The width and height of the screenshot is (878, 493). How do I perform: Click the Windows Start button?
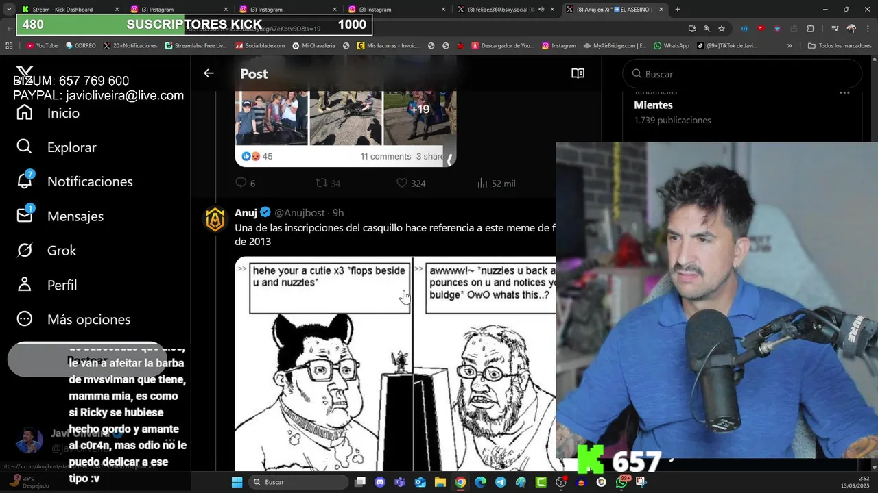click(237, 482)
